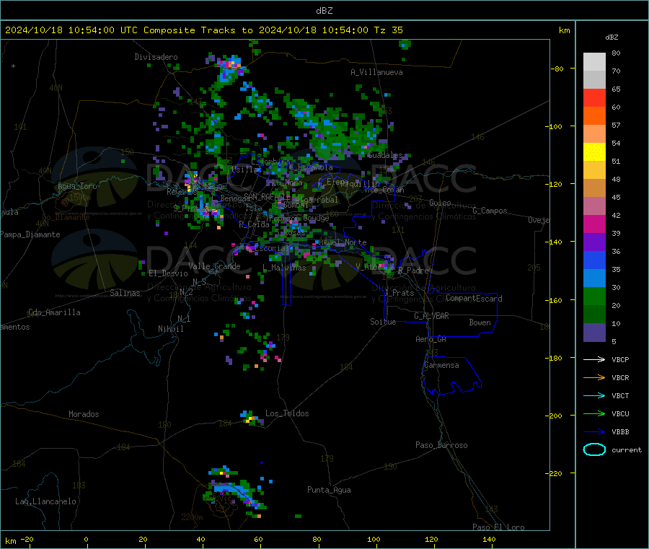Click the 'Aero_GA' map label

pos(431,339)
